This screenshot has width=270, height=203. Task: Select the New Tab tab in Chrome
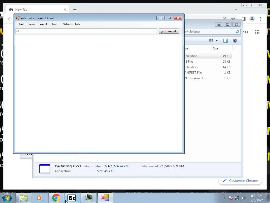tap(37, 10)
